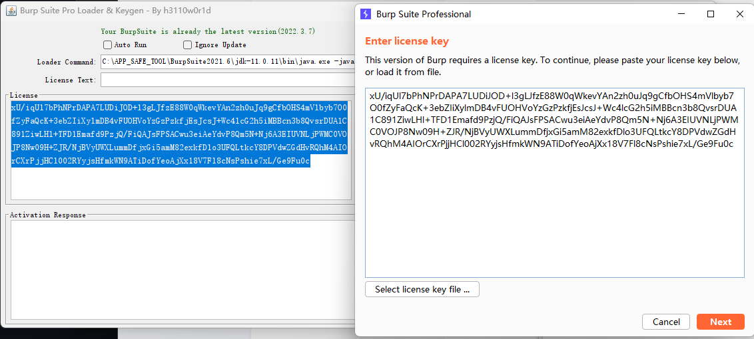Click the 'Enter license key' heading
754x339 pixels.
click(407, 41)
